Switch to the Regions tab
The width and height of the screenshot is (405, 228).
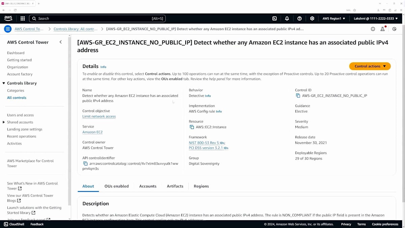coord(201,186)
